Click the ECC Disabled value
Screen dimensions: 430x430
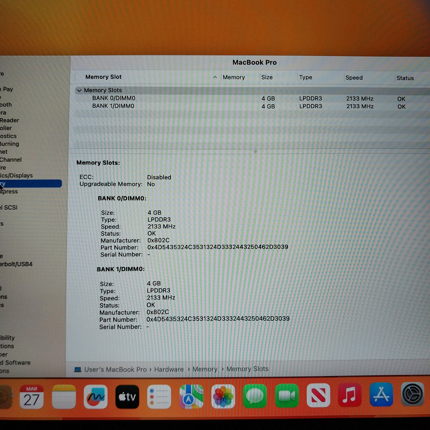tap(159, 177)
